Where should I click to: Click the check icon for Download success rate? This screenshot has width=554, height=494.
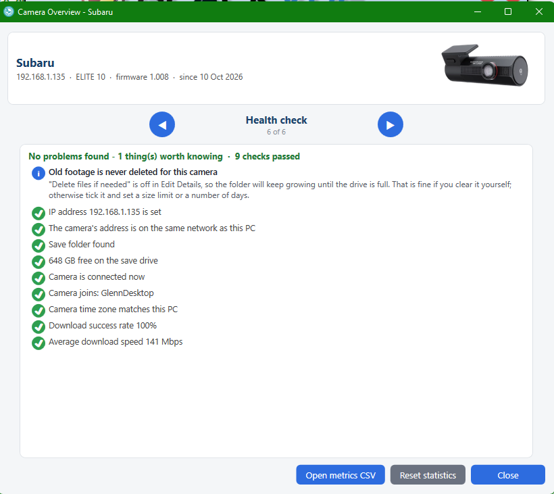(38, 327)
